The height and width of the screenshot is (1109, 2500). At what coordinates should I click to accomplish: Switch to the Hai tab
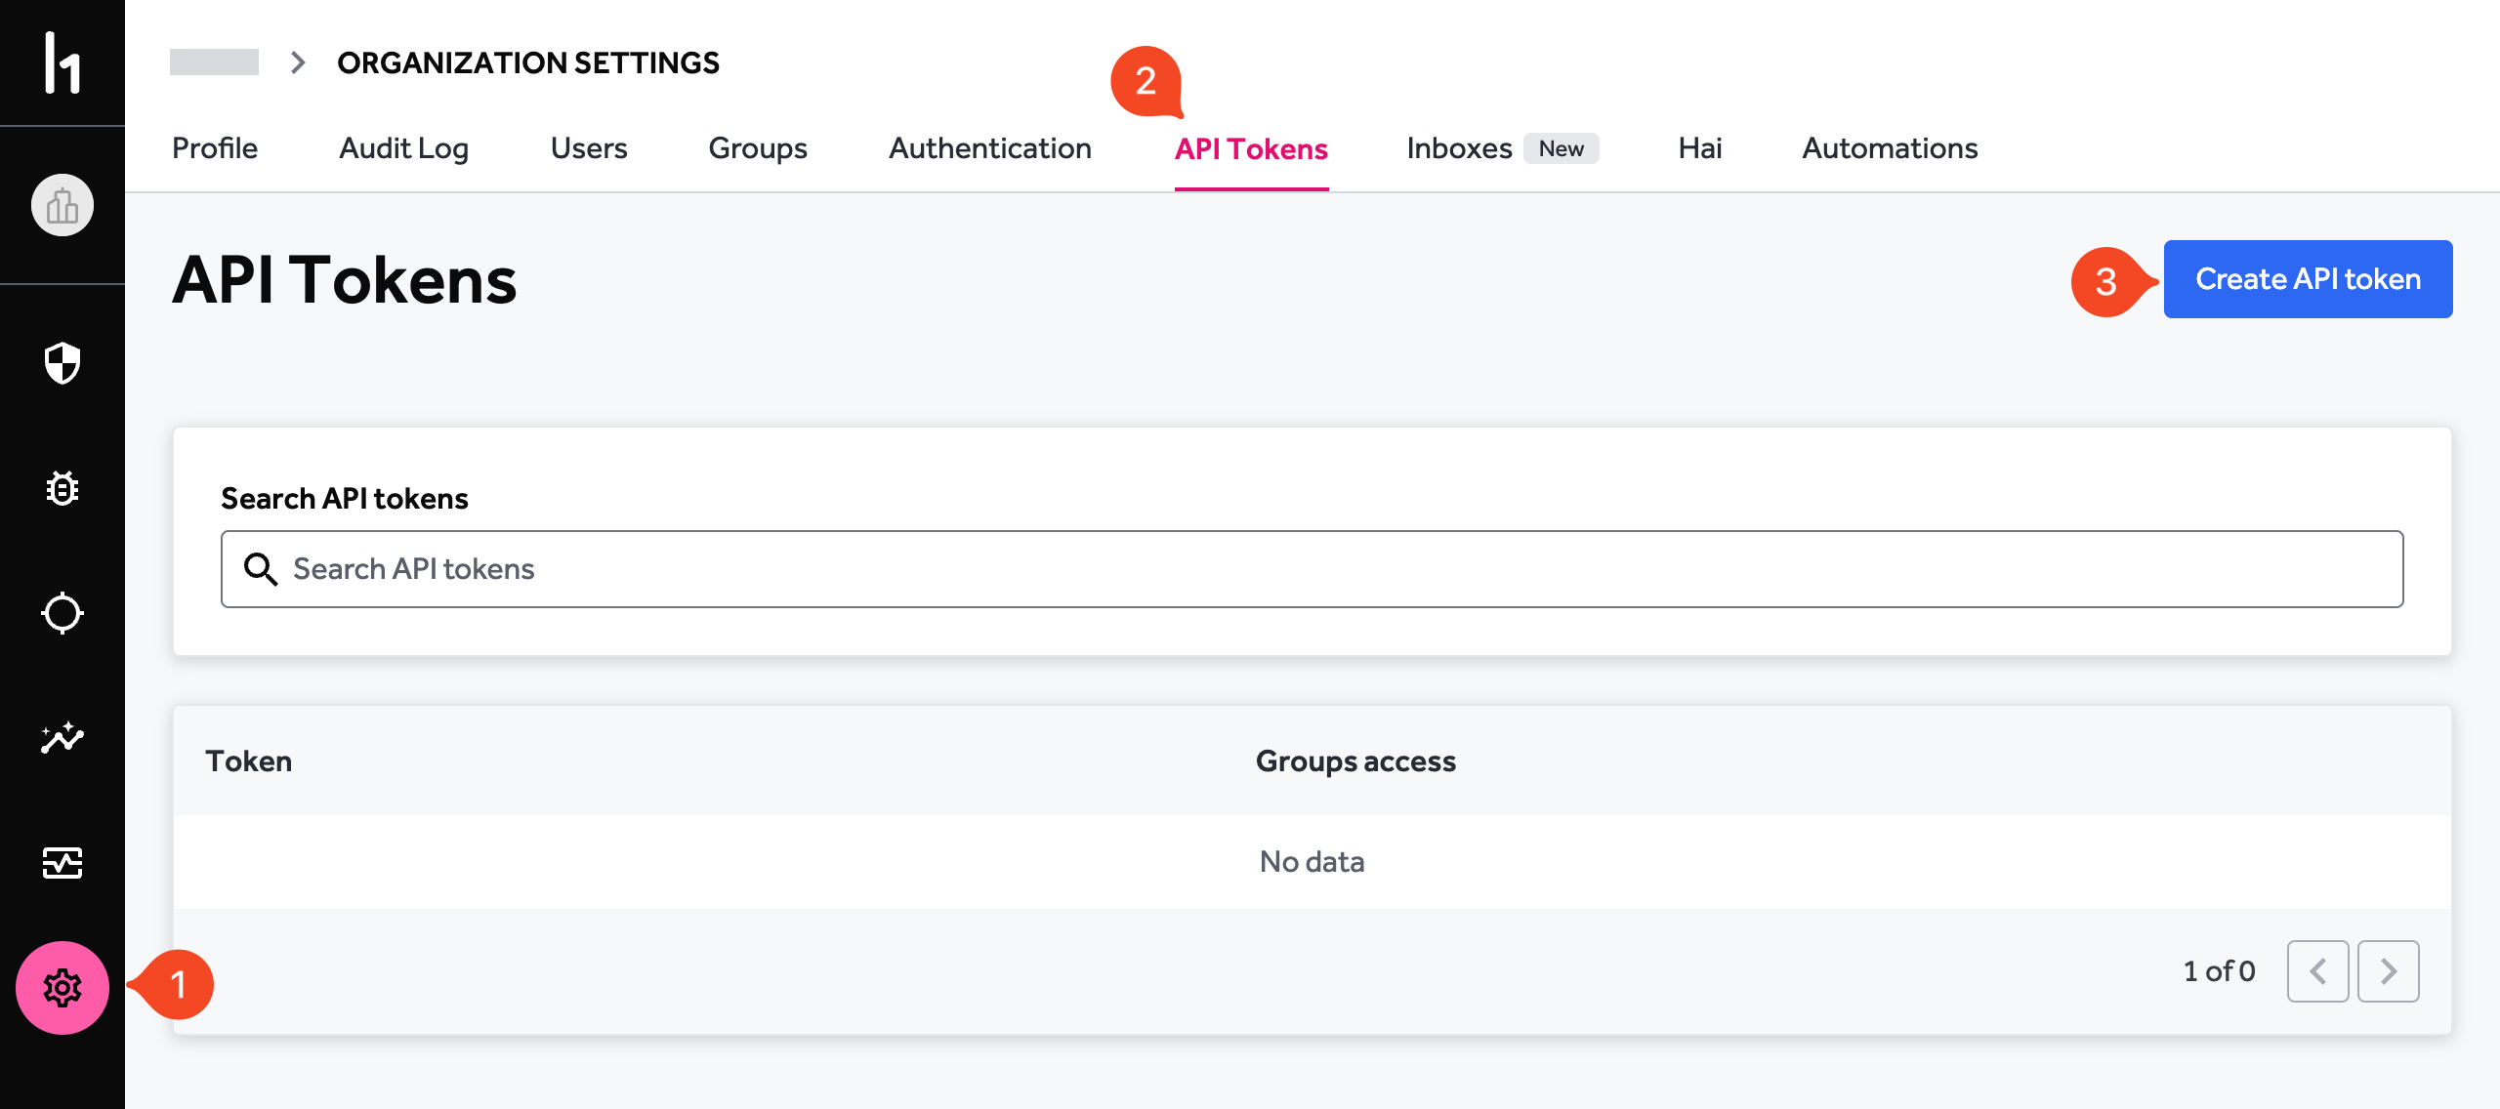pos(1700,148)
